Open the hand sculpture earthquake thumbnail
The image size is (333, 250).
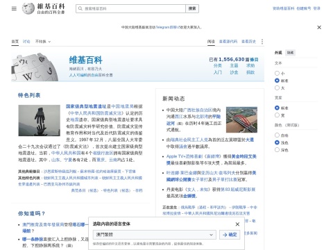tap(40, 120)
